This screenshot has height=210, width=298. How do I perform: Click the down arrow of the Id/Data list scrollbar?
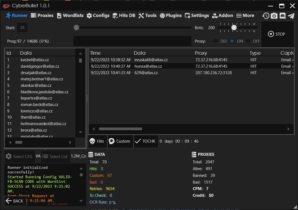[x=80, y=132]
